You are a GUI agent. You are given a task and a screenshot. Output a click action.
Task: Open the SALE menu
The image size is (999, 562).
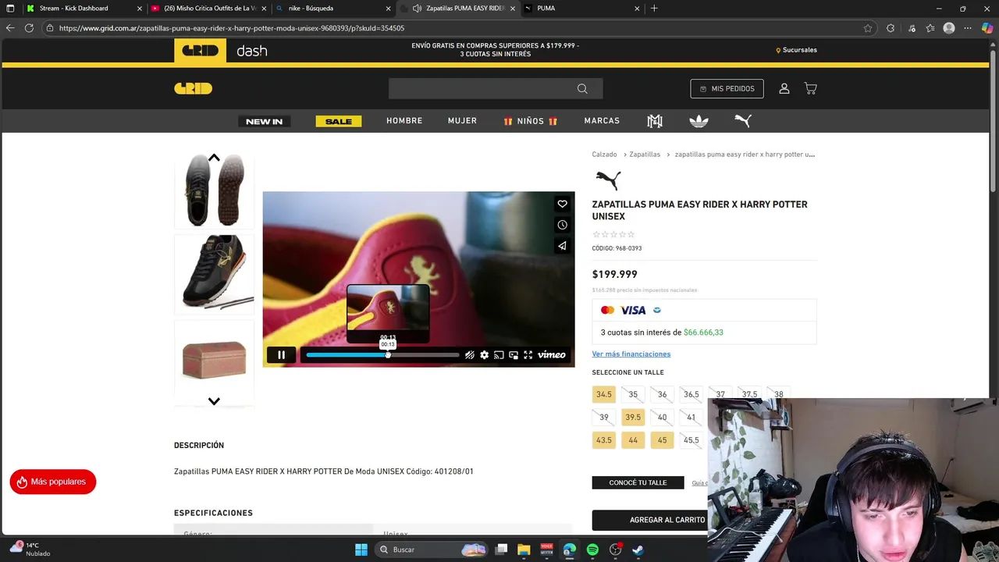coord(338,122)
